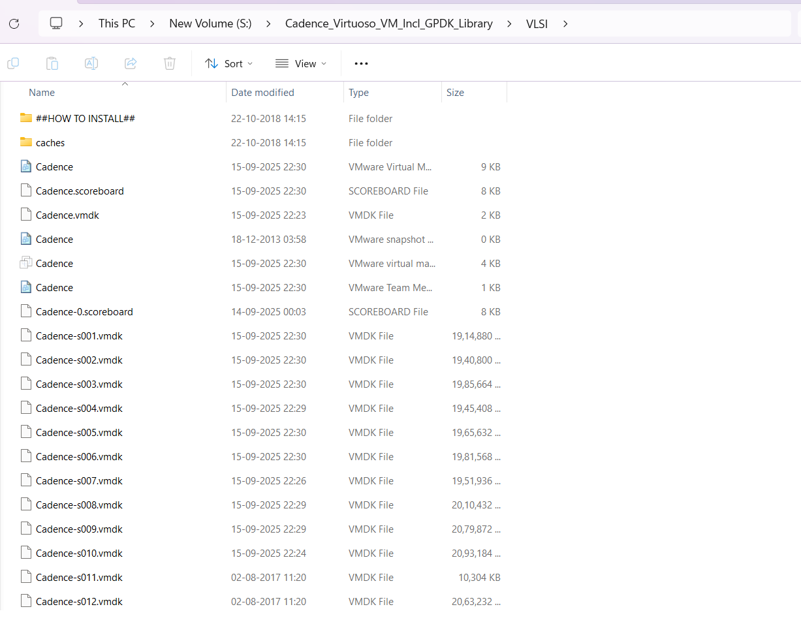Click the This PC monitor icon

tap(56, 23)
